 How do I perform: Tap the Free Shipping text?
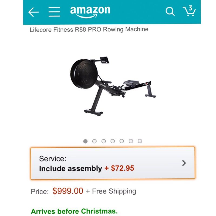click(114, 191)
